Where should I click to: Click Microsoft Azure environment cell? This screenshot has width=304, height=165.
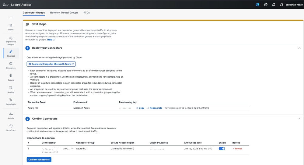[82, 108]
